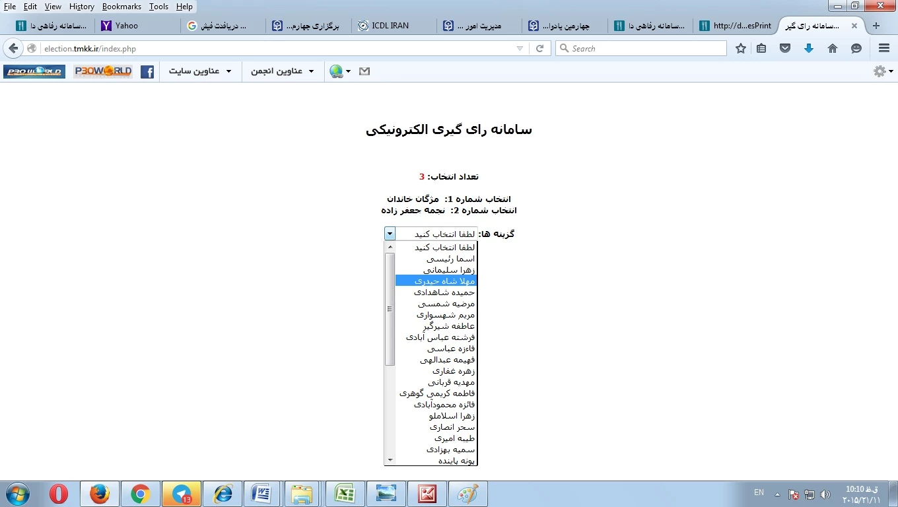Bookmark this page with star icon
Screen dimensions: 898x507
coord(741,48)
